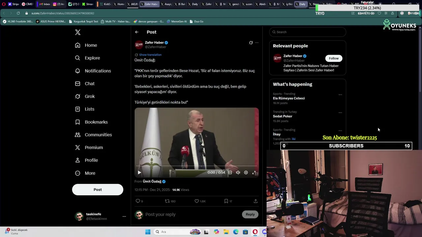Open Bookmarks in the sidebar
The height and width of the screenshot is (237, 422).
tap(91, 122)
